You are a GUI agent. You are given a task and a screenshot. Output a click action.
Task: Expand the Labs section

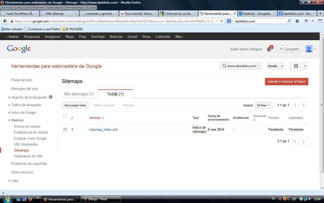(9, 181)
